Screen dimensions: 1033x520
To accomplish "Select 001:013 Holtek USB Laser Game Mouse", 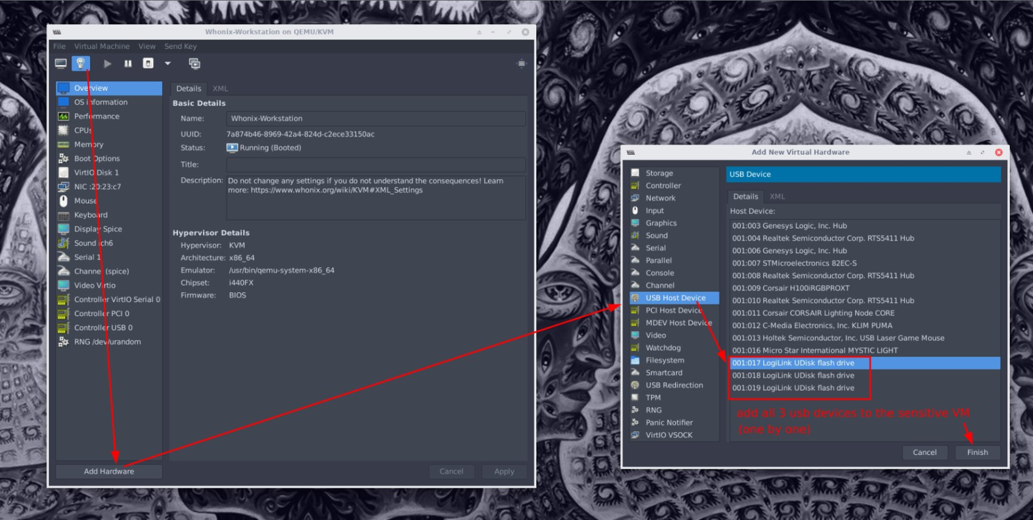I will (x=865, y=338).
